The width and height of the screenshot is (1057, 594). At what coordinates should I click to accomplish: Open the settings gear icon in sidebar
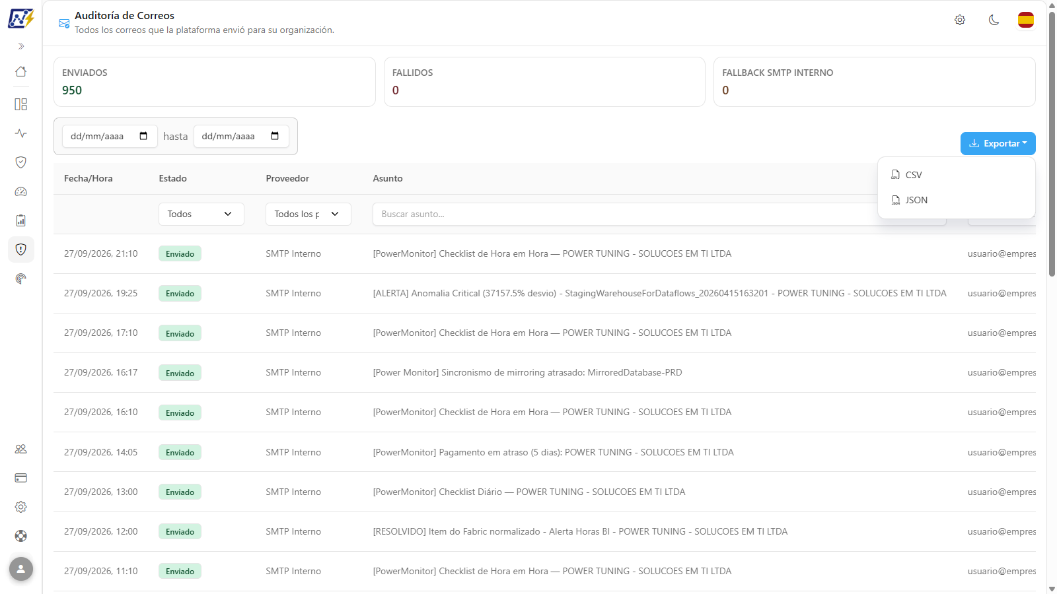21,507
